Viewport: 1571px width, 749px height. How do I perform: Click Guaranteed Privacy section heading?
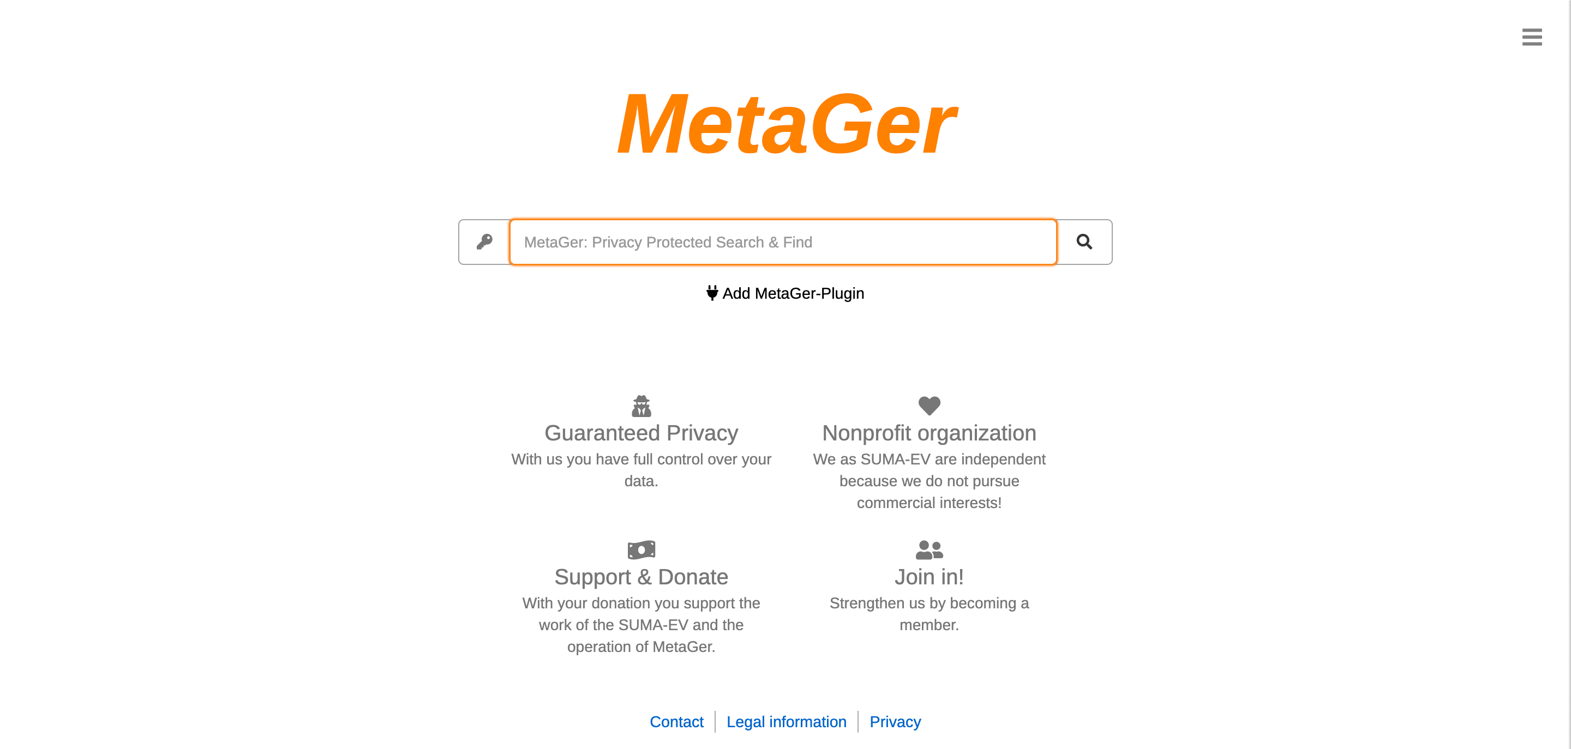pyautogui.click(x=641, y=433)
